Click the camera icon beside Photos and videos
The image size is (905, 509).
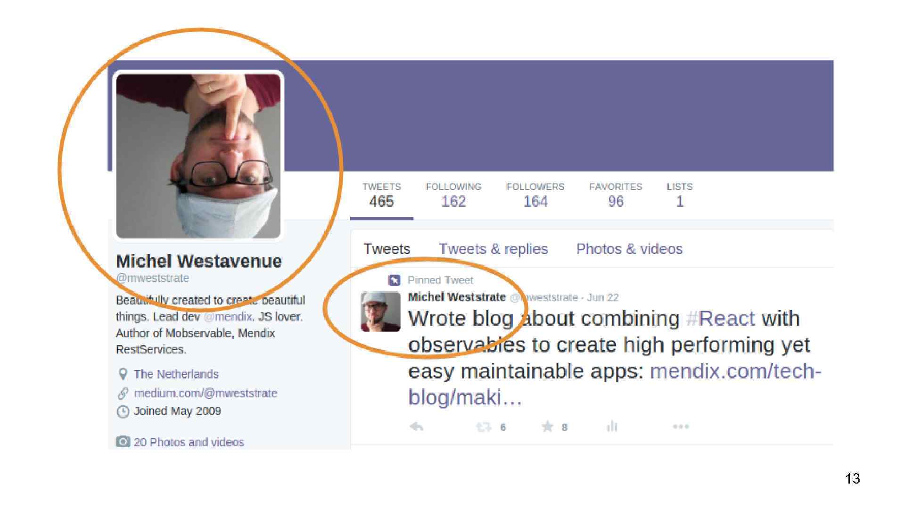(x=123, y=442)
